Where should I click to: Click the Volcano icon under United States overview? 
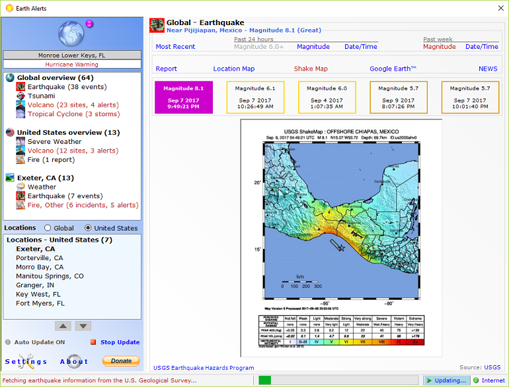[x=20, y=151]
